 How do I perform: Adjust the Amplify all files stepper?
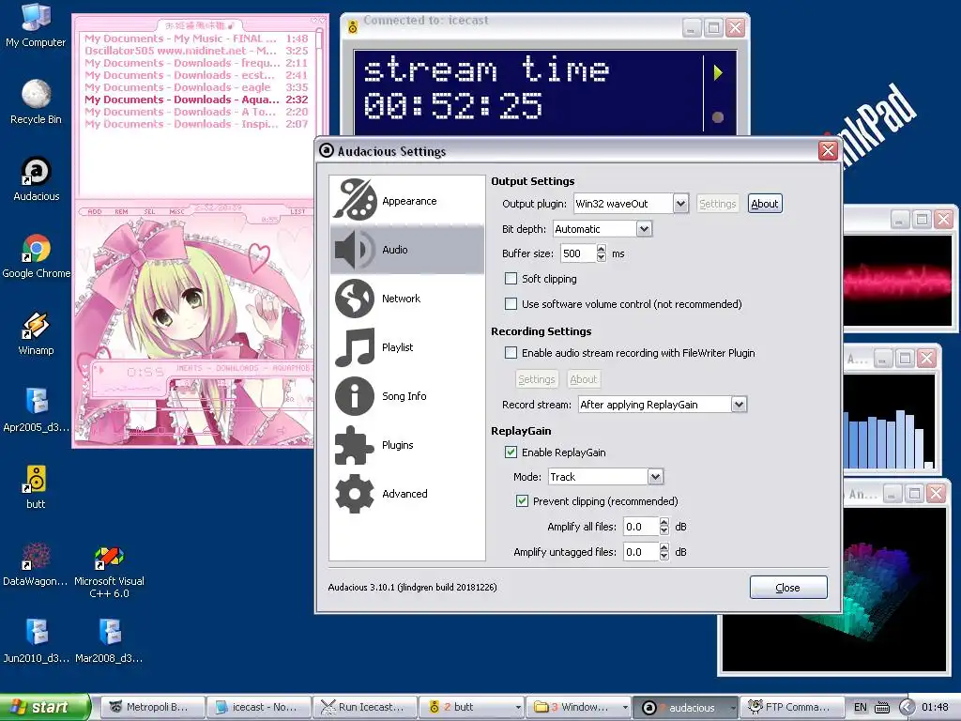[x=664, y=527]
